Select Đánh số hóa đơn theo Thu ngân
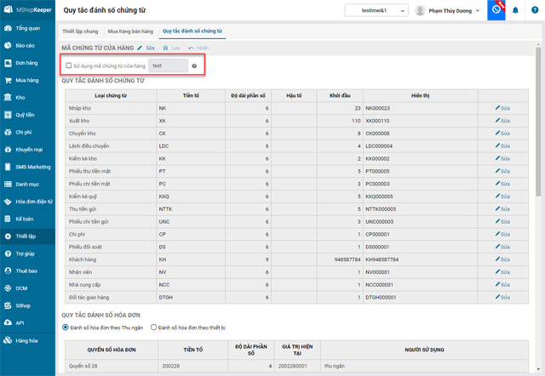545x376 pixels. pyautogui.click(x=66, y=326)
